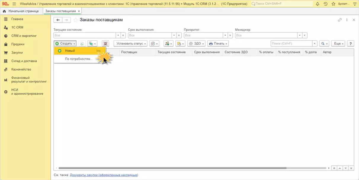Open the question mark help button
359x180 pixels.
point(351,44)
